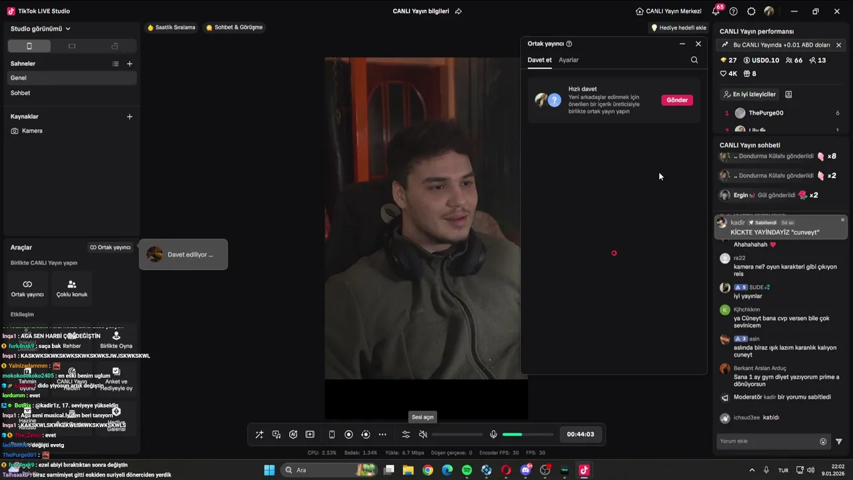Screen dimensions: 853x480
Task: Open CANLI Yayın bilgileri share arrow
Action: [x=458, y=11]
